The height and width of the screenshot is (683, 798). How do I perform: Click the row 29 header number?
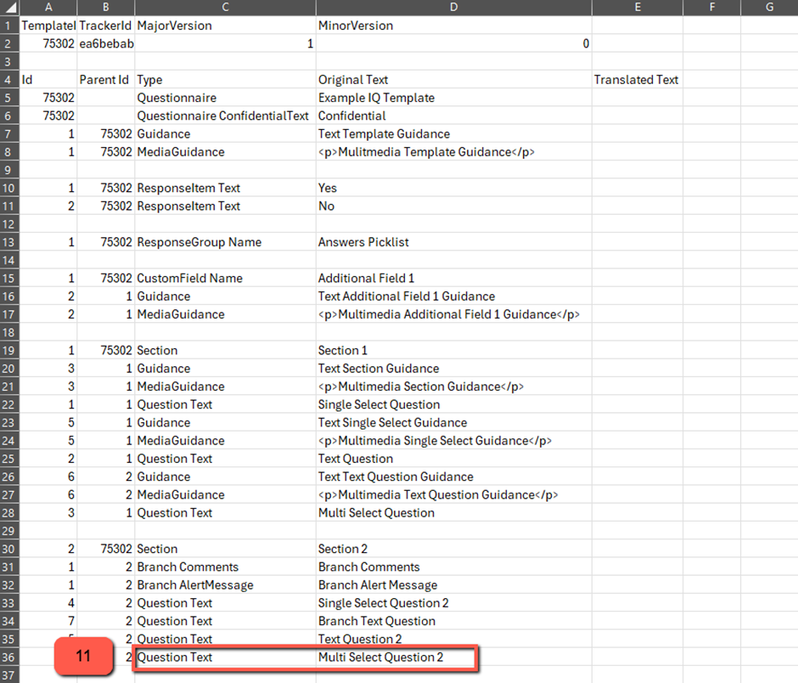[x=8, y=531]
